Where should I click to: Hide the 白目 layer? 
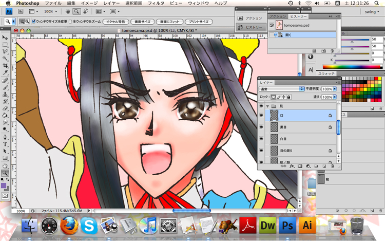261,139
